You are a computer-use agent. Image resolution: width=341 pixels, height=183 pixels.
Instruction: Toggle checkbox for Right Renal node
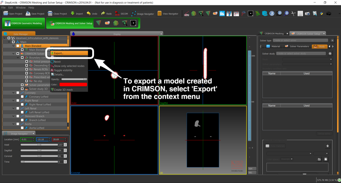click(x=18, y=101)
